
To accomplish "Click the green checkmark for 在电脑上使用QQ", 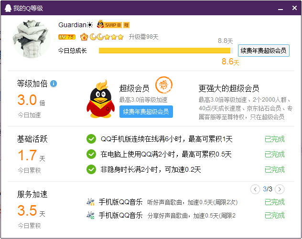I will (91, 154).
